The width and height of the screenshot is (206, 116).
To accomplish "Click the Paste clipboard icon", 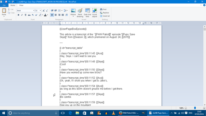I will [4, 11].
